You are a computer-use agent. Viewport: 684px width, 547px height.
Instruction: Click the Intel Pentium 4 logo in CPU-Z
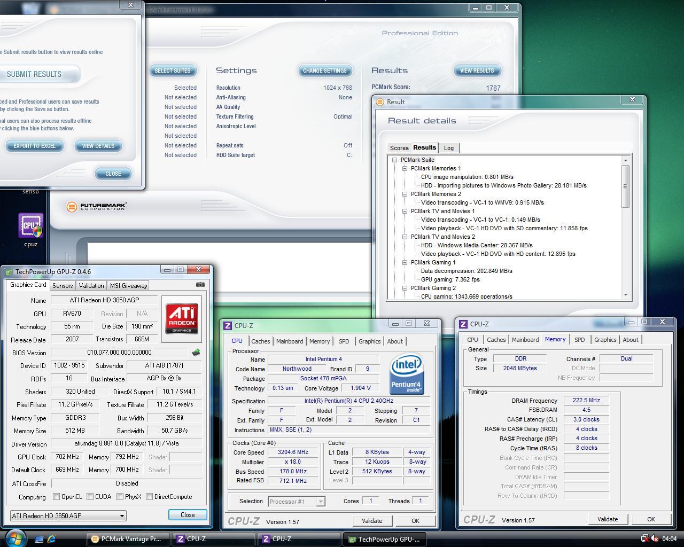pyautogui.click(x=407, y=373)
